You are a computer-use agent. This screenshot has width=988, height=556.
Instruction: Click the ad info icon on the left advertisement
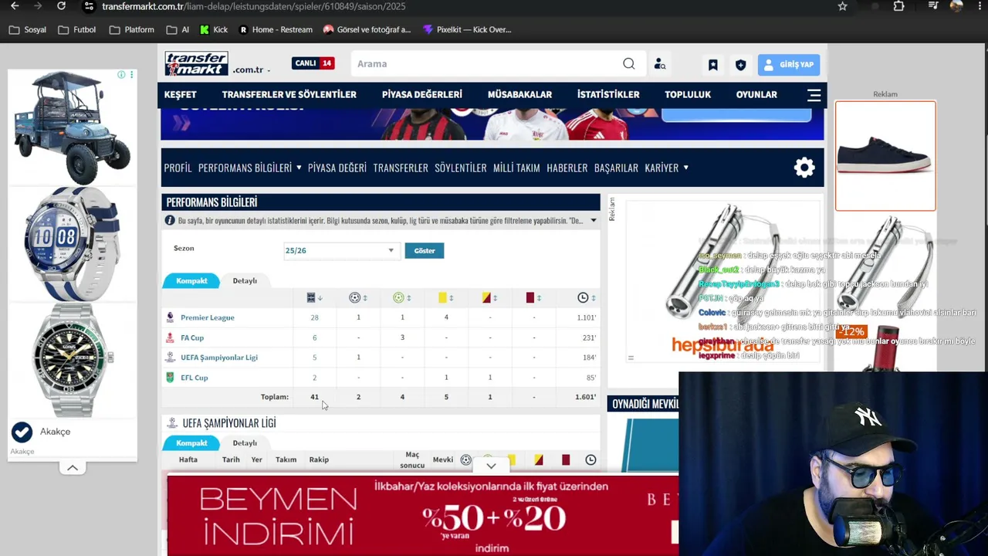coord(121,75)
